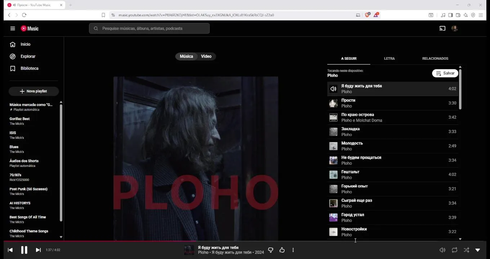Image resolution: width=490 pixels, height=259 pixels.
Task: Open the browser playlist music-note icon
Action: point(443,15)
